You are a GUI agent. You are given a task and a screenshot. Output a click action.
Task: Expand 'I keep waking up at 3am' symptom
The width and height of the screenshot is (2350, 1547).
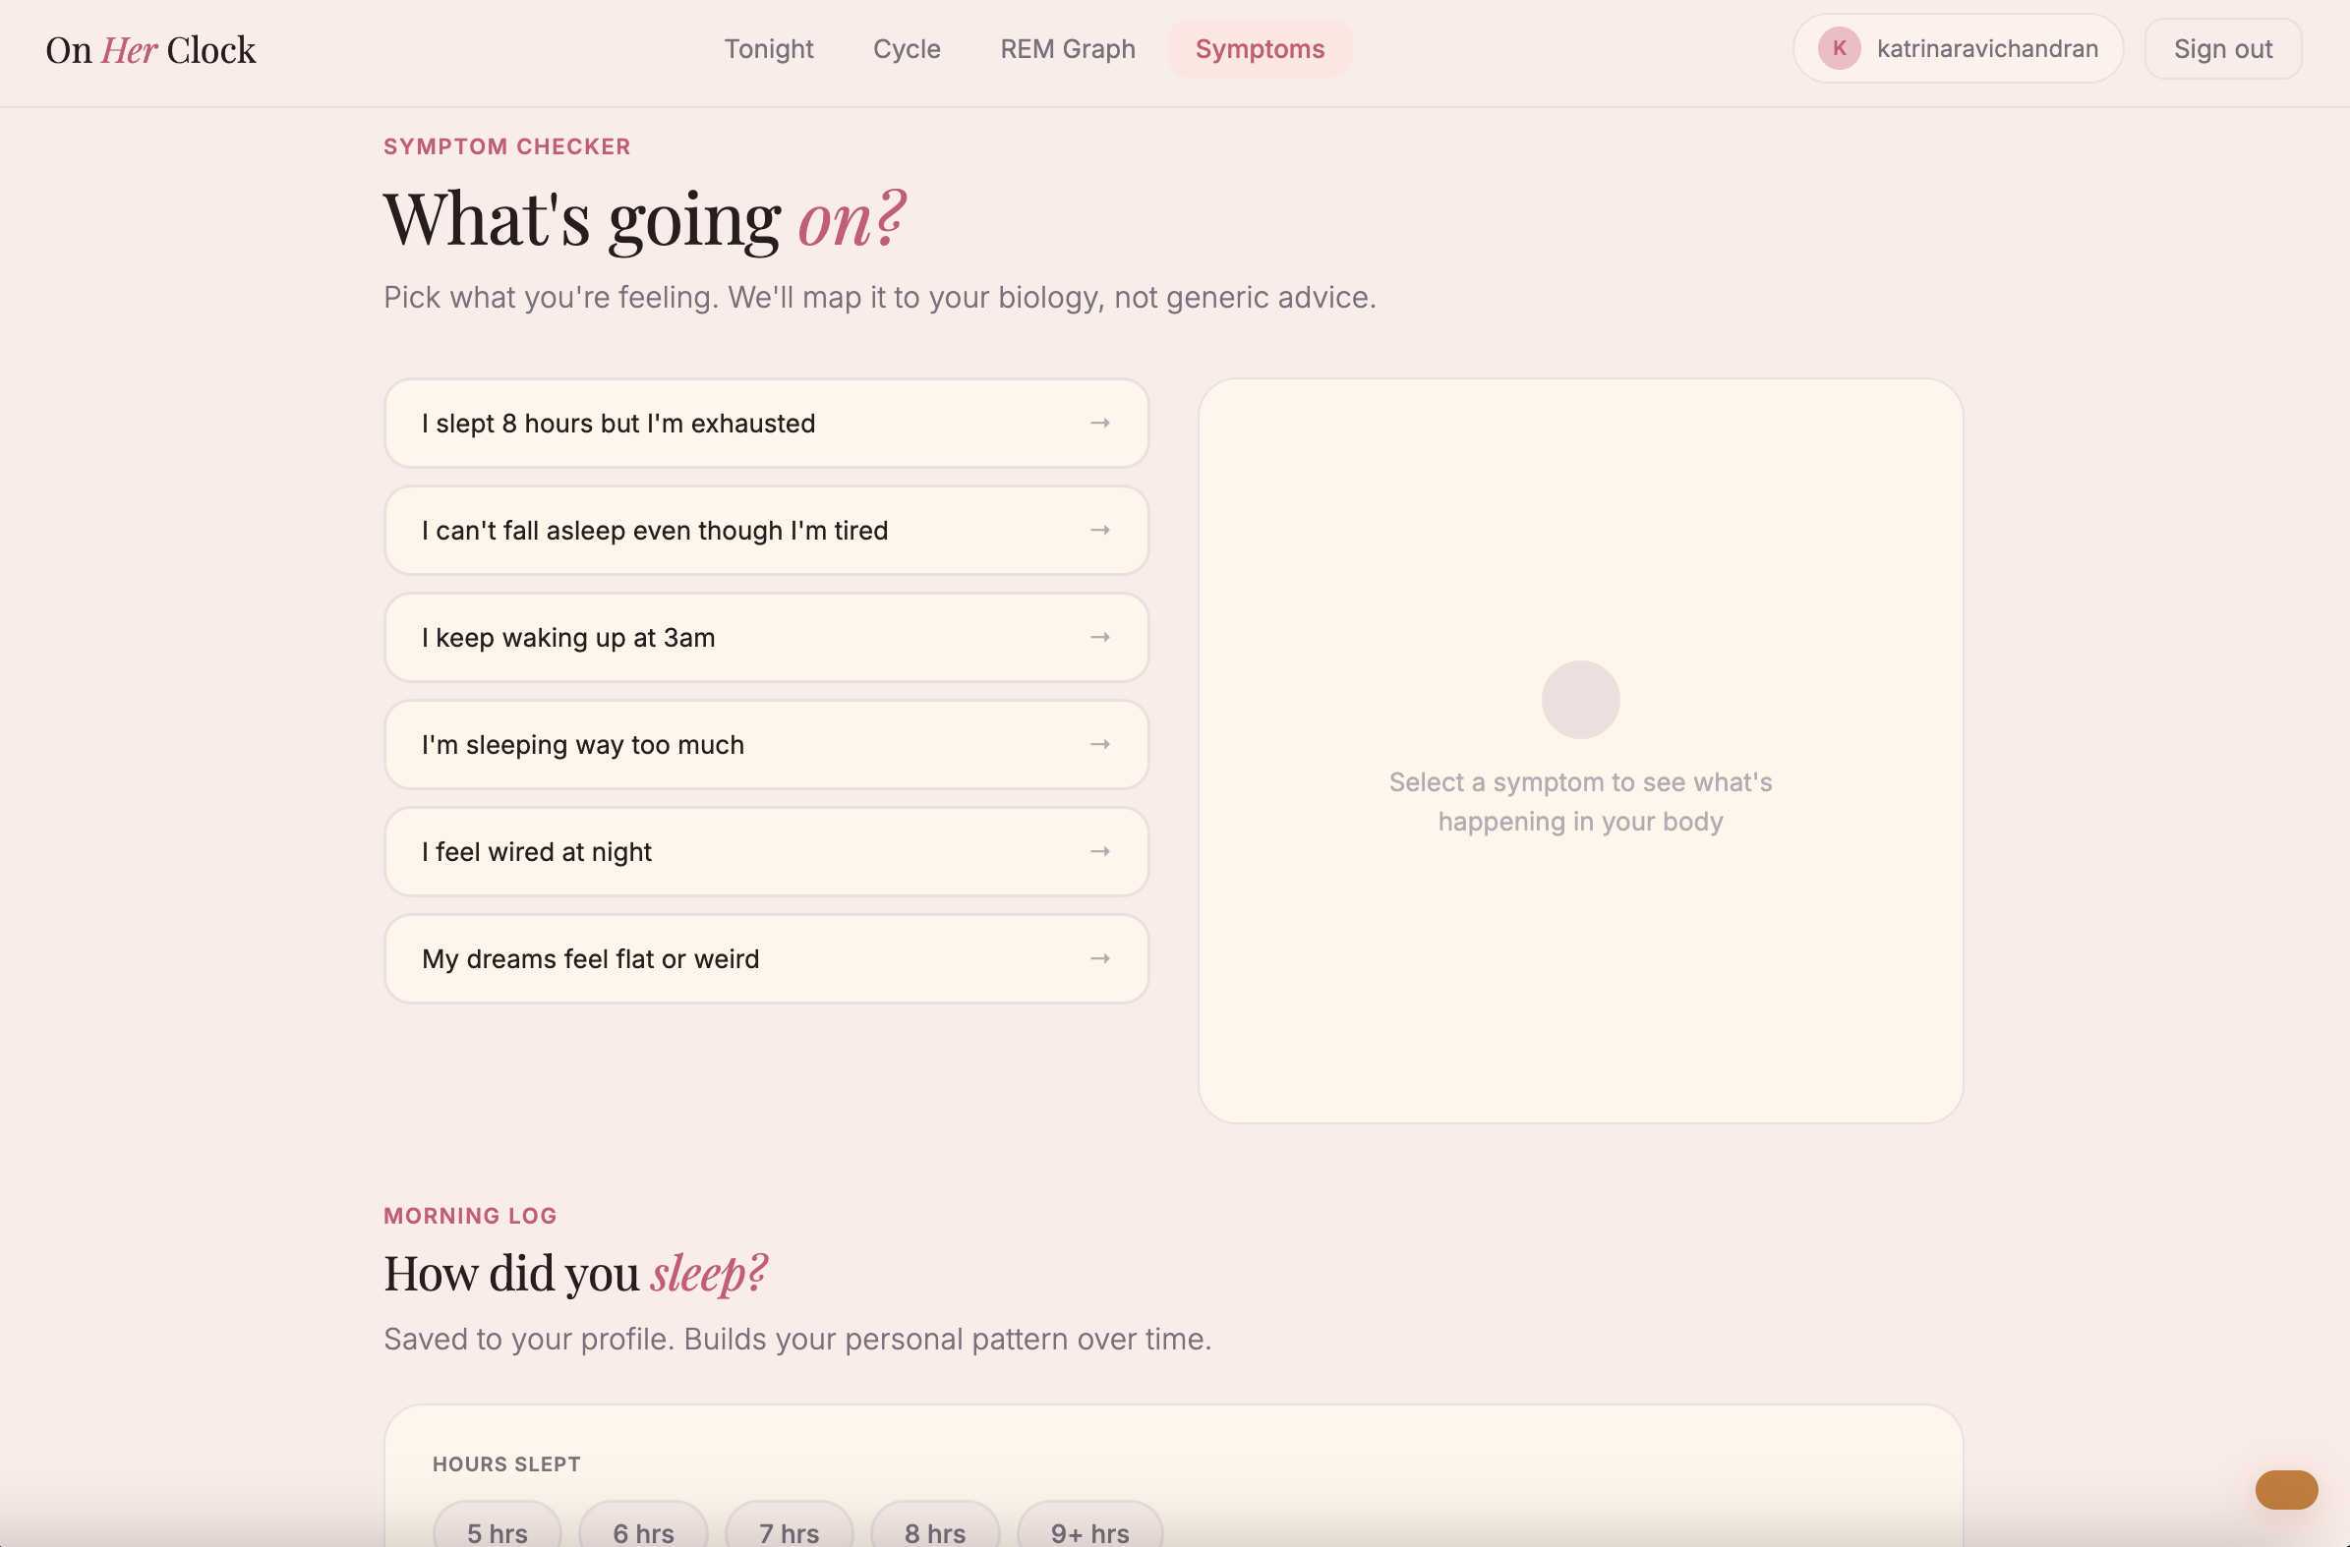(567, 638)
